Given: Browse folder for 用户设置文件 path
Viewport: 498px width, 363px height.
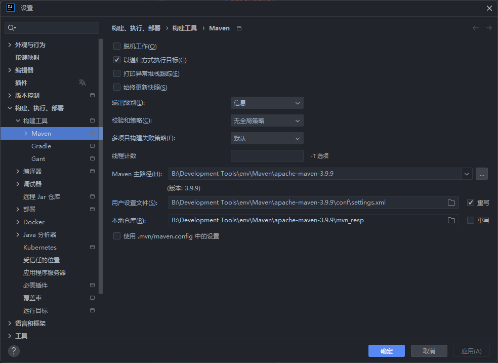Looking at the screenshot, I should [451, 203].
